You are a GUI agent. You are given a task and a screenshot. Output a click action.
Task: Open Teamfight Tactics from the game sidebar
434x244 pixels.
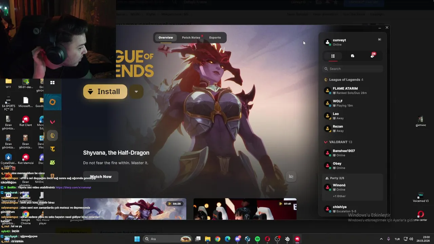[52, 149]
